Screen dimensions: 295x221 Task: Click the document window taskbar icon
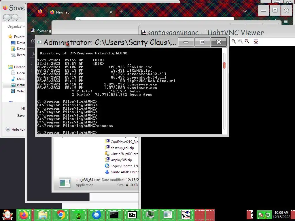[168, 215]
